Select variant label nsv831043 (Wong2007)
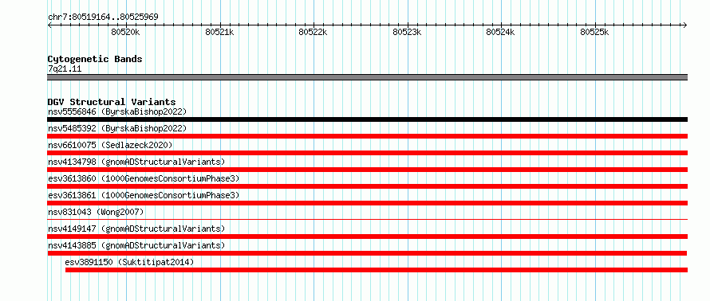 pos(96,212)
